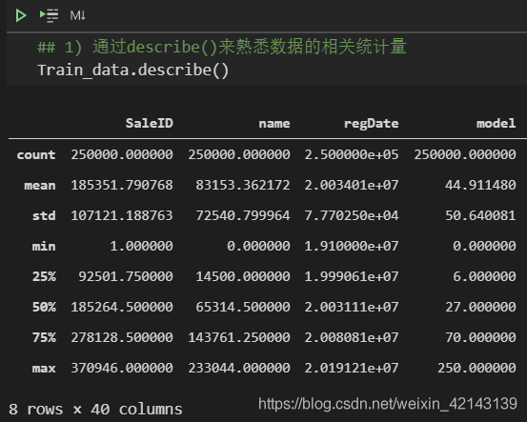Toggle cell to Markdown with M↓ icon
527x422 pixels.
click(x=77, y=15)
